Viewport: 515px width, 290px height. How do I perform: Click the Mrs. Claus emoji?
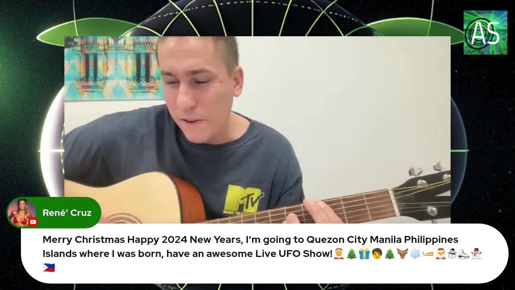[339, 254]
